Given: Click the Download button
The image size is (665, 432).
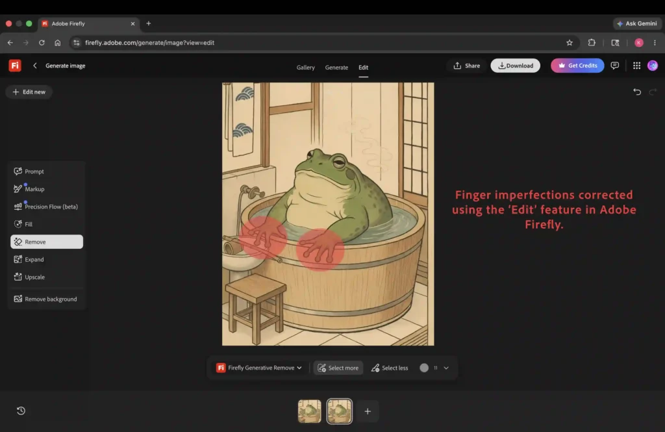Looking at the screenshot, I should tap(515, 66).
